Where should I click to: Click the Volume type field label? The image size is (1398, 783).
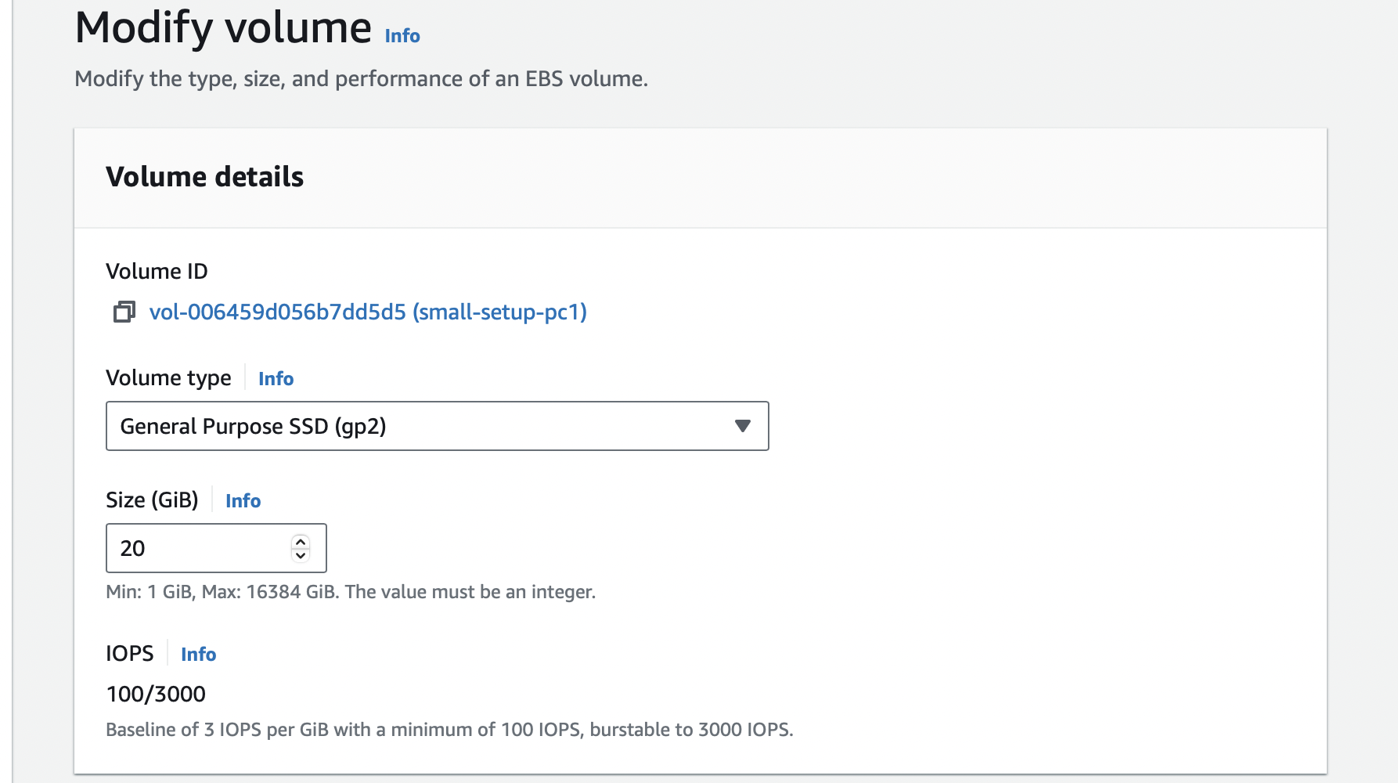pos(168,378)
